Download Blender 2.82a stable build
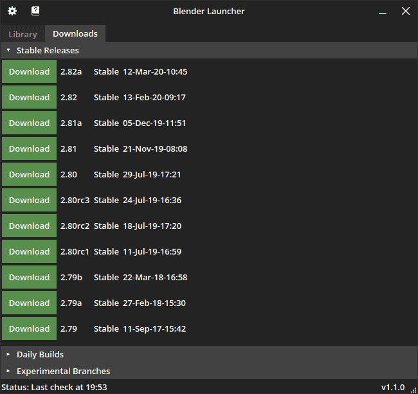Viewport: 418px width, 394px height. click(x=30, y=71)
